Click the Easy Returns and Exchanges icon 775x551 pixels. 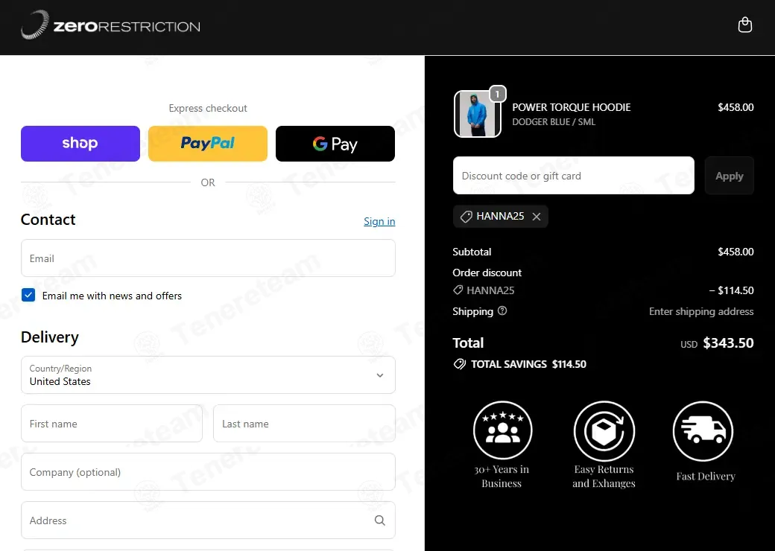pos(604,431)
